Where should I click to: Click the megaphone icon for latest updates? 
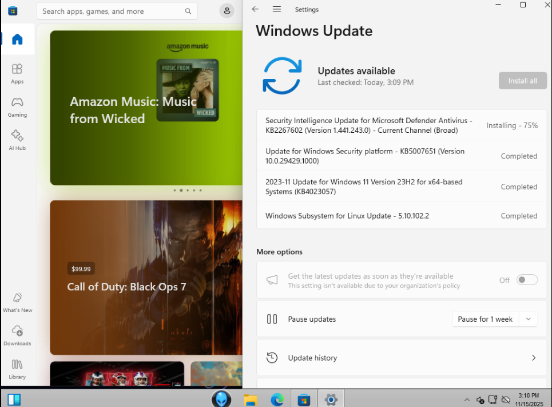tap(272, 280)
